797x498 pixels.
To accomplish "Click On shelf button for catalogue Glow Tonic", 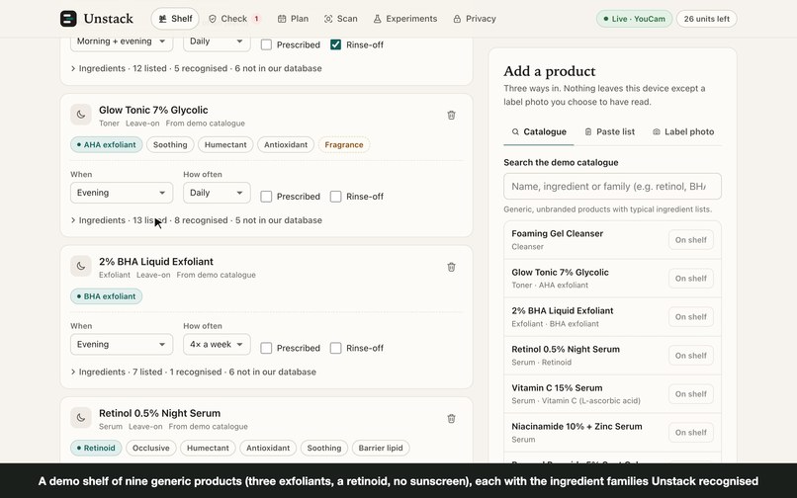I will pos(691,279).
